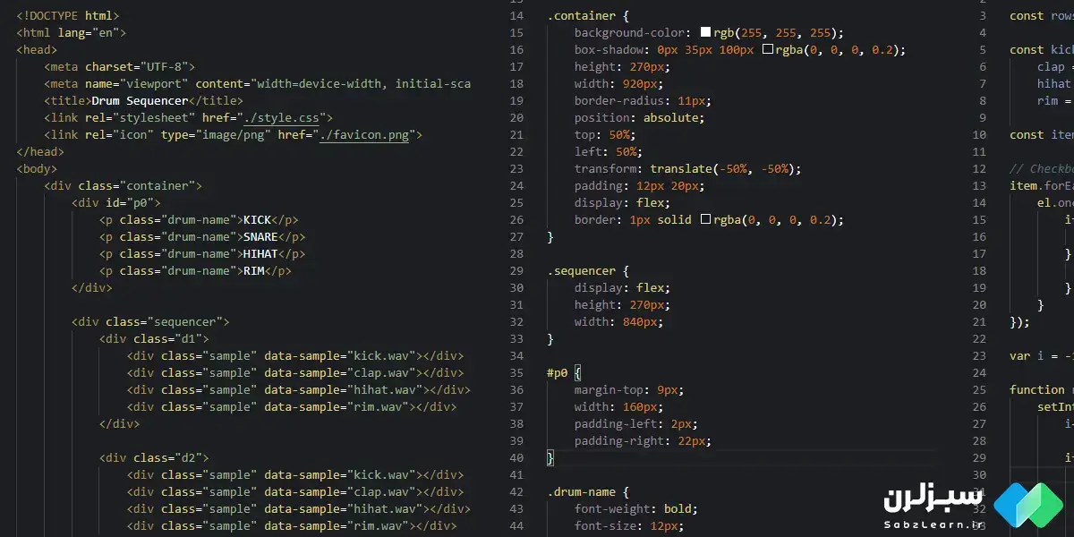Select line number 29 beside .sequencer rule
The height and width of the screenshot is (537, 1074).
click(516, 270)
